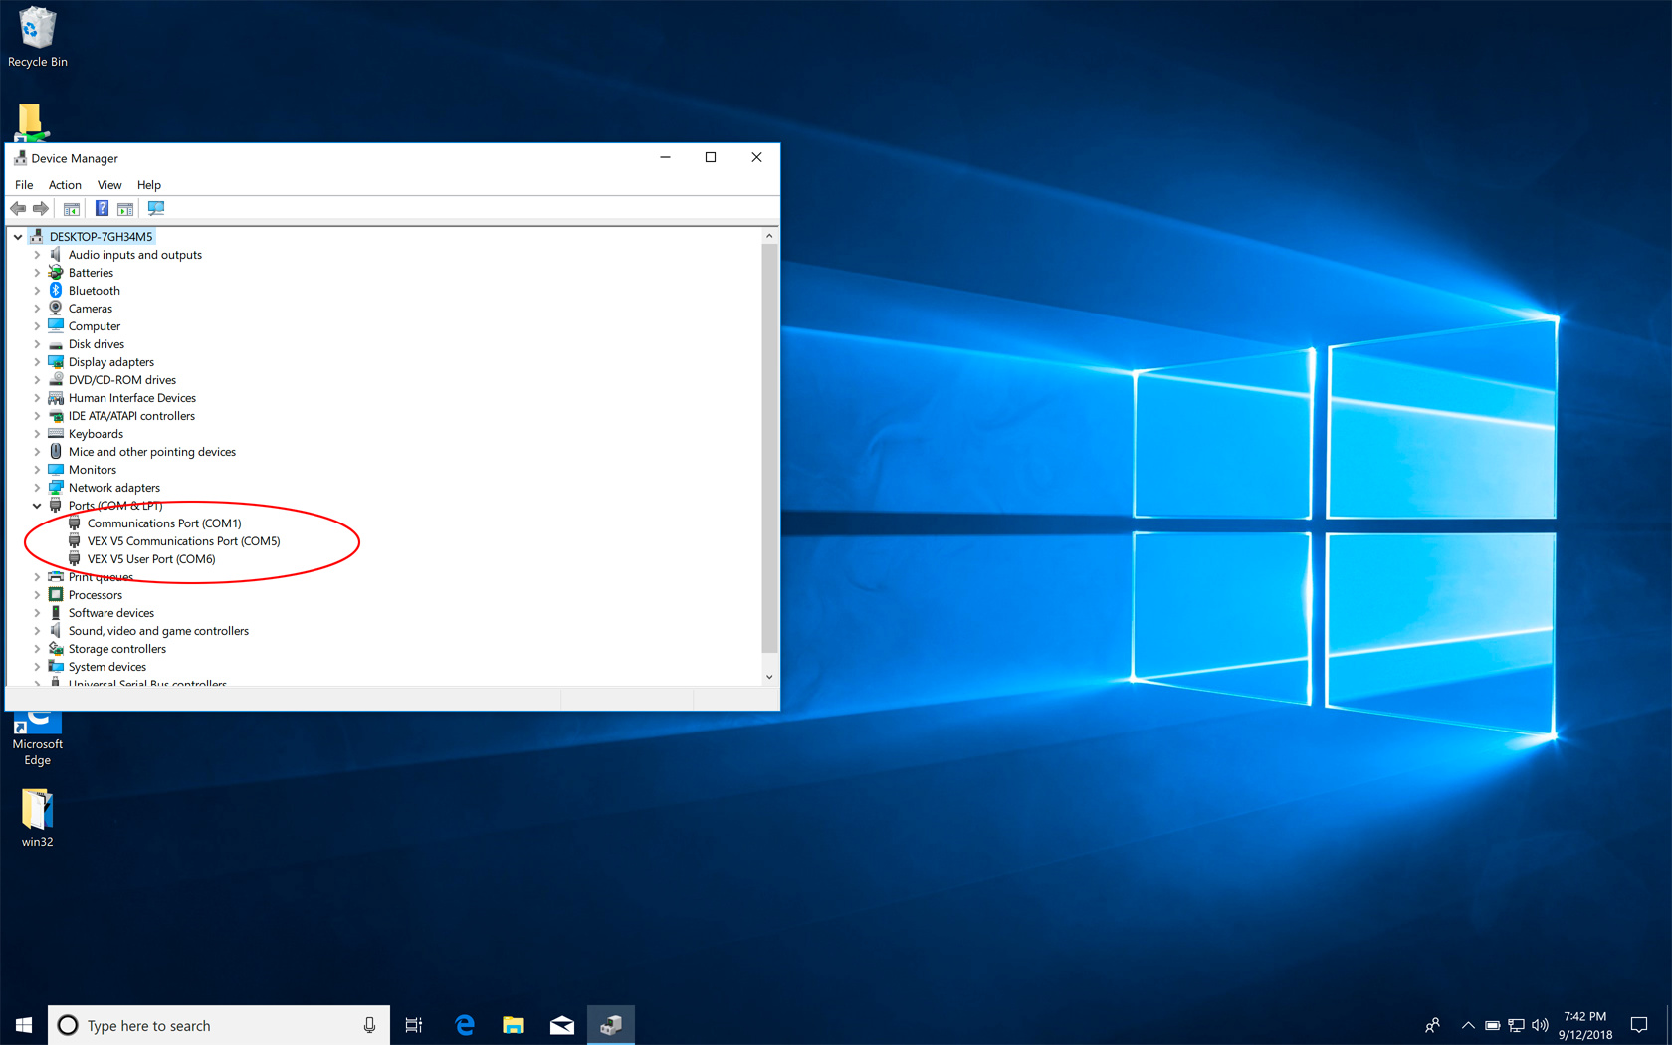Screen dimensions: 1672x1045
Task: Expand the Network adapters node
Action: [x=37, y=488]
